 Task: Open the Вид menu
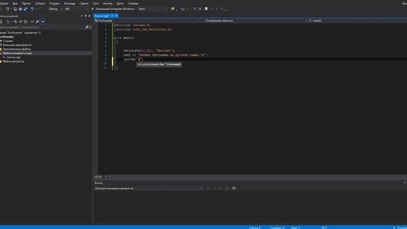[15, 3]
